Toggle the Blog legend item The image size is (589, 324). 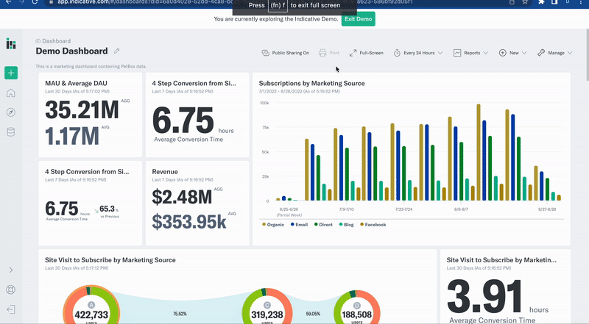(x=346, y=225)
